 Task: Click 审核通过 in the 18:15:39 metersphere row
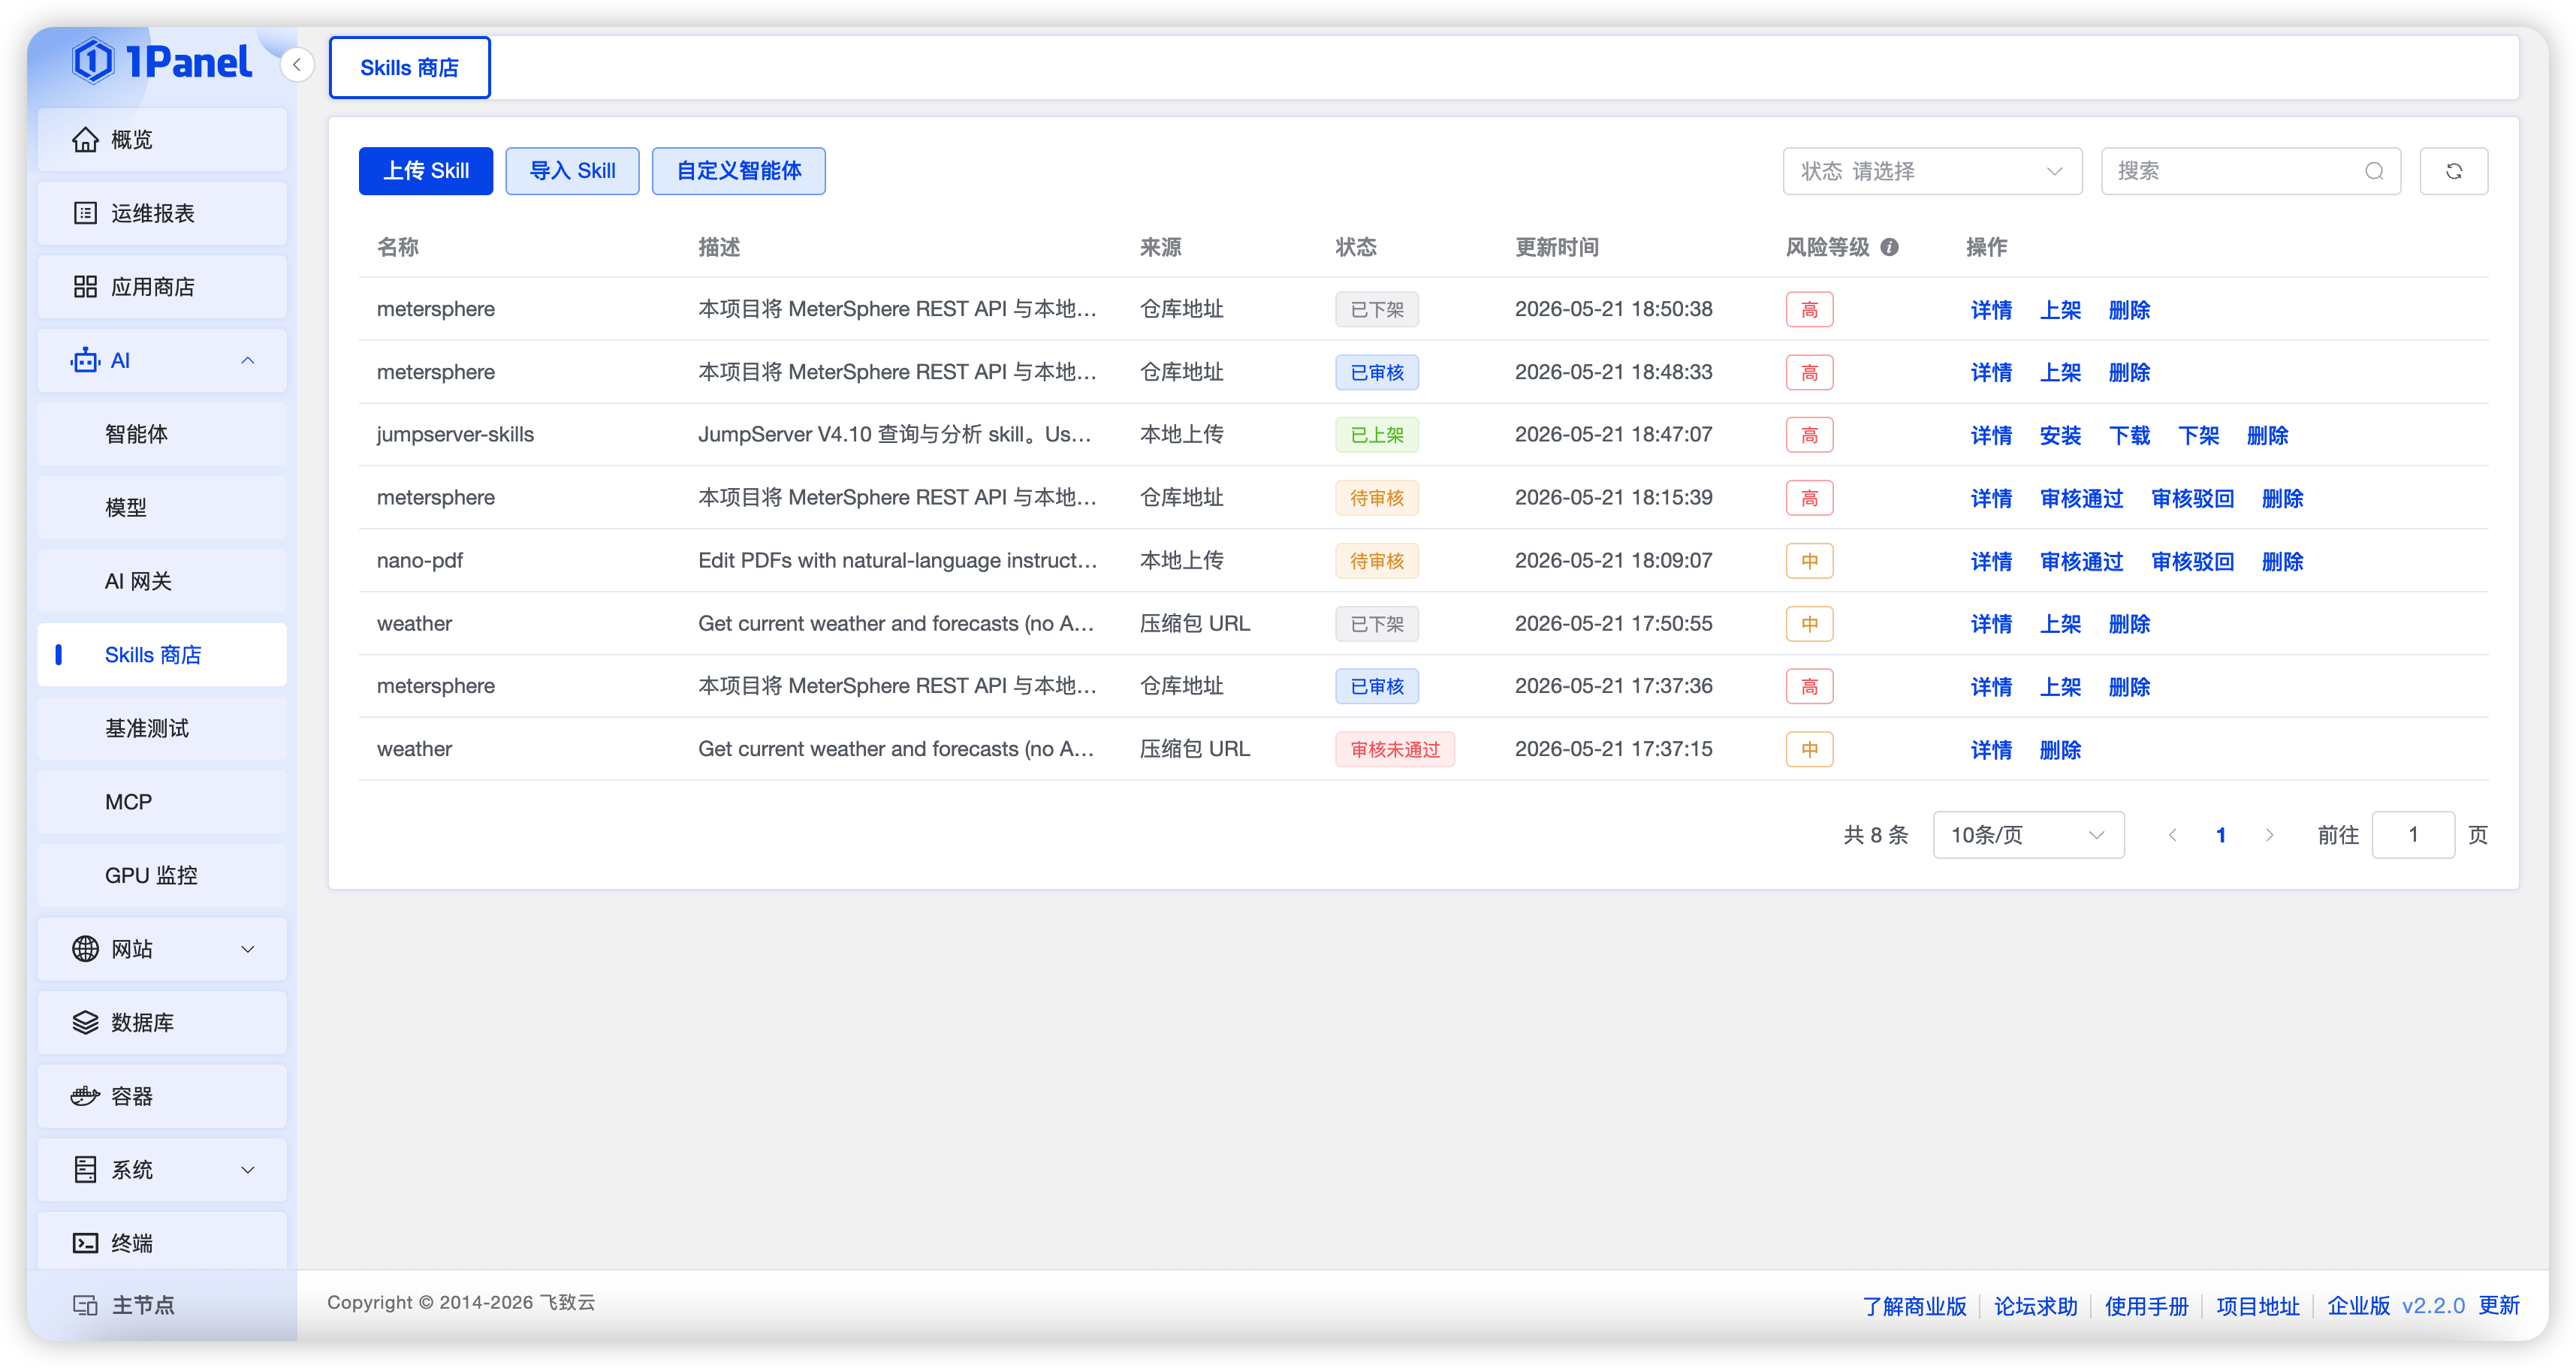(x=2081, y=498)
